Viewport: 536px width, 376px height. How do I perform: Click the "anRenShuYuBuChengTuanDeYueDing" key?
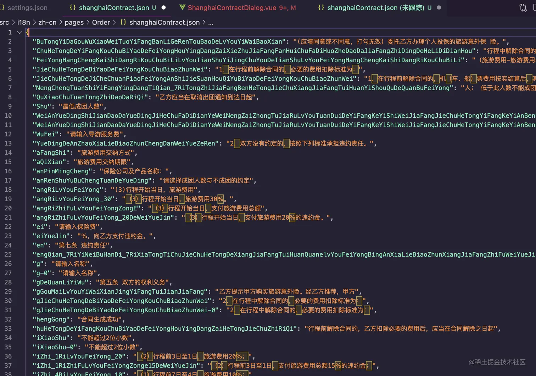(x=92, y=180)
